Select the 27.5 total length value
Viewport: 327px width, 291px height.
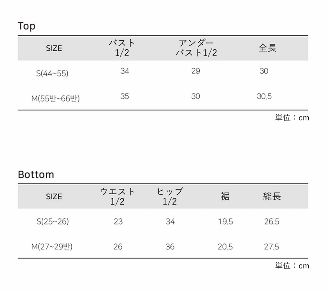point(272,247)
